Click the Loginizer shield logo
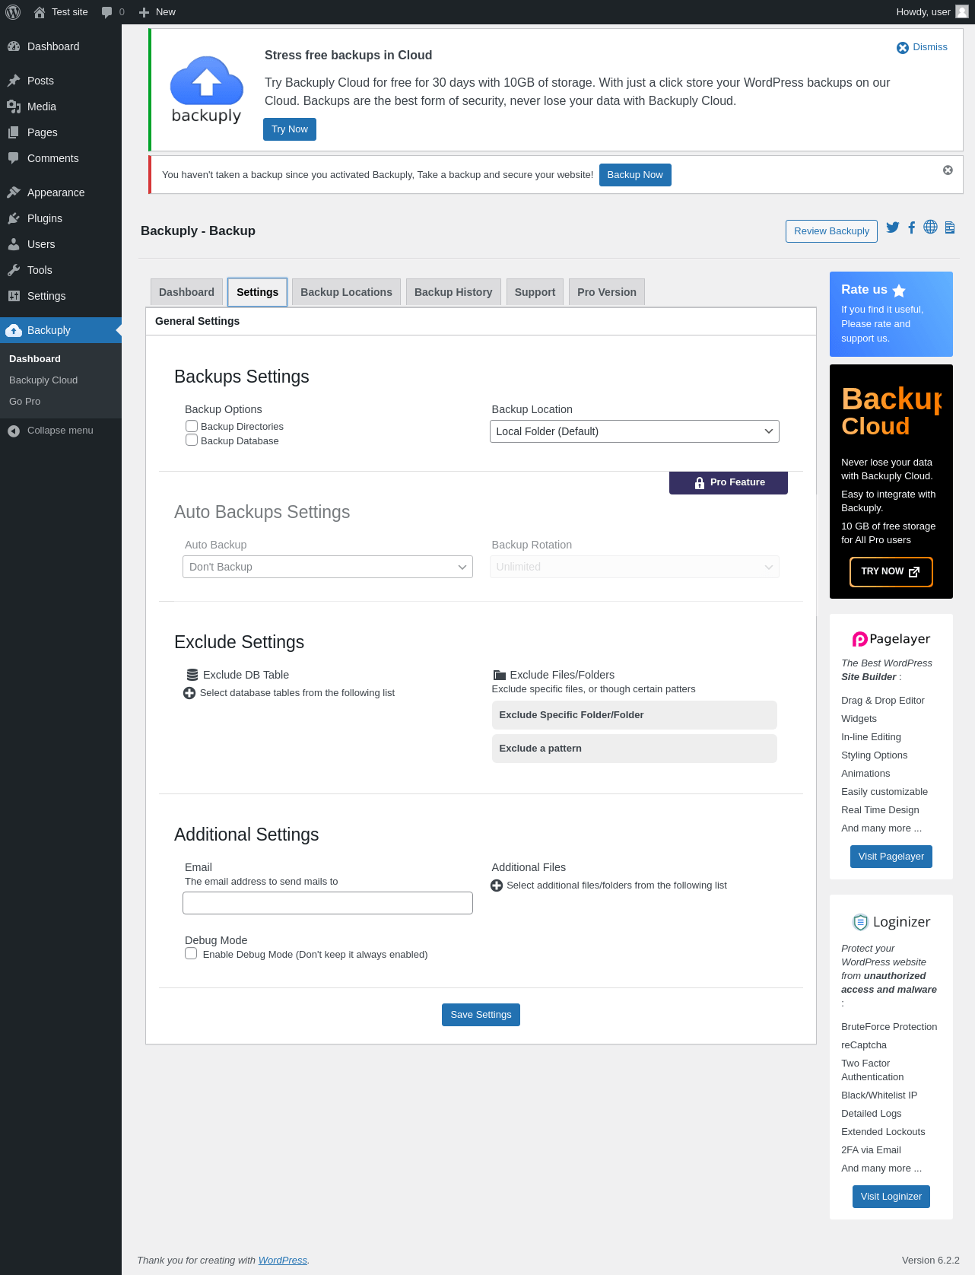The image size is (975, 1275). pos(891,922)
